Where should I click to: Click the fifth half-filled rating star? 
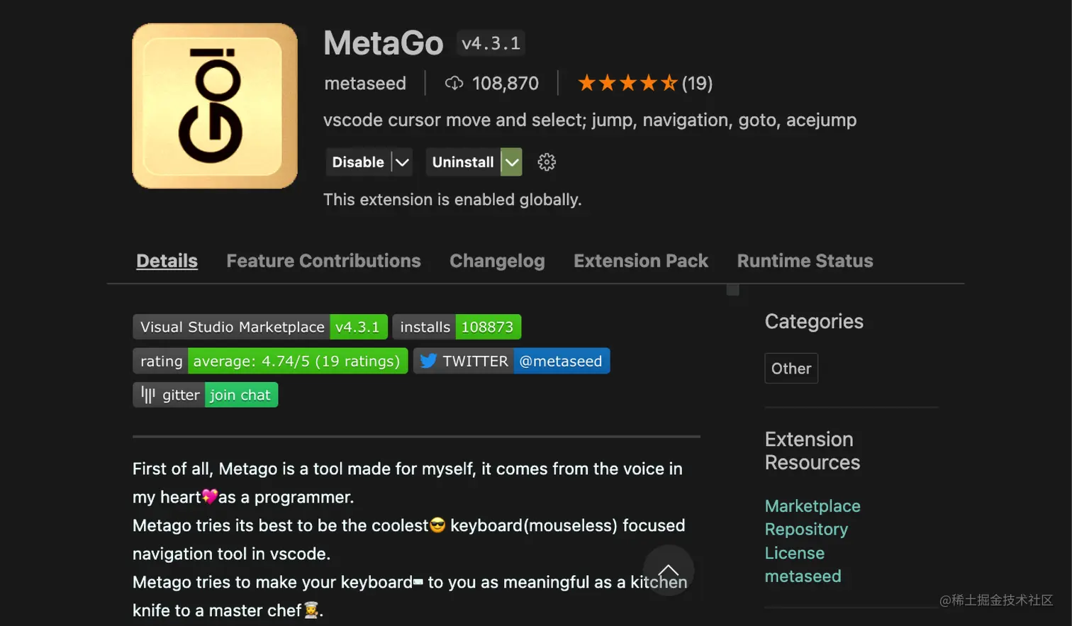tap(669, 83)
